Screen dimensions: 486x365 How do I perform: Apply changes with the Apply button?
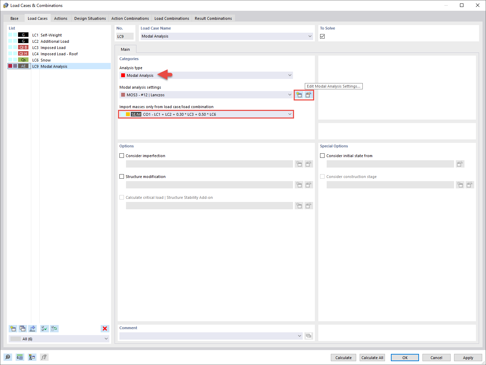[x=468, y=357]
